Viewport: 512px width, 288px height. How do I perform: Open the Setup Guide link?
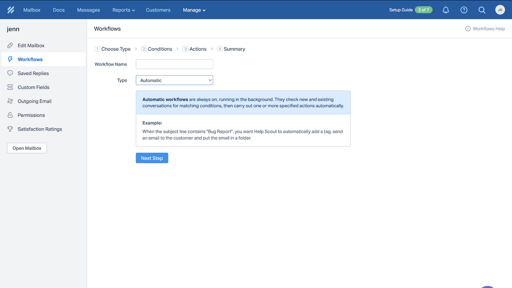click(x=401, y=10)
